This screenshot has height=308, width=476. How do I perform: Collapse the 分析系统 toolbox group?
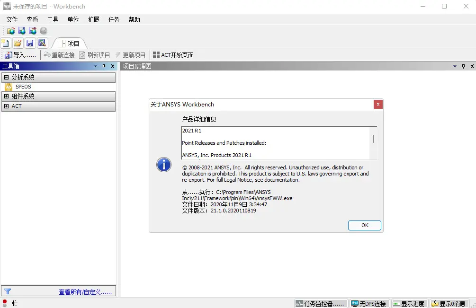click(6, 77)
